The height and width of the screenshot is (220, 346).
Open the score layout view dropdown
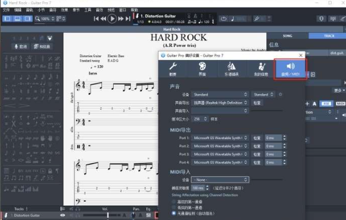click(61, 19)
